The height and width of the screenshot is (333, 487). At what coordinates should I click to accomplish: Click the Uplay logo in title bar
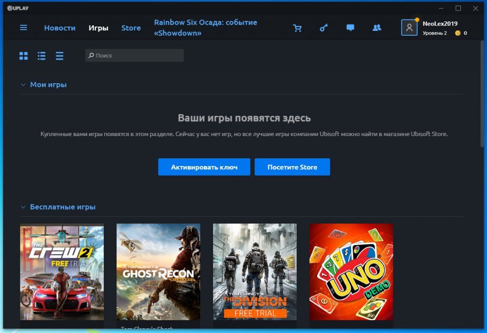point(18,9)
